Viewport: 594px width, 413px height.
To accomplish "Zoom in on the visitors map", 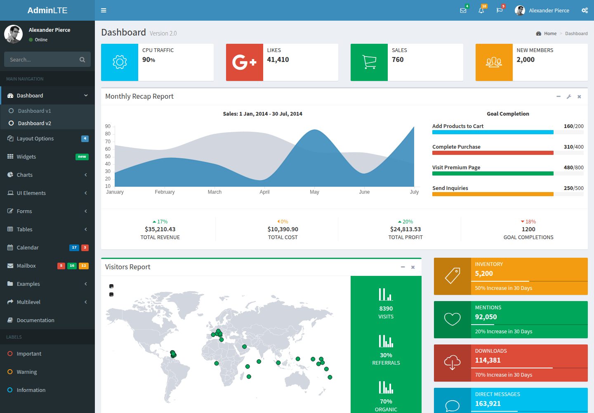I will (111, 286).
